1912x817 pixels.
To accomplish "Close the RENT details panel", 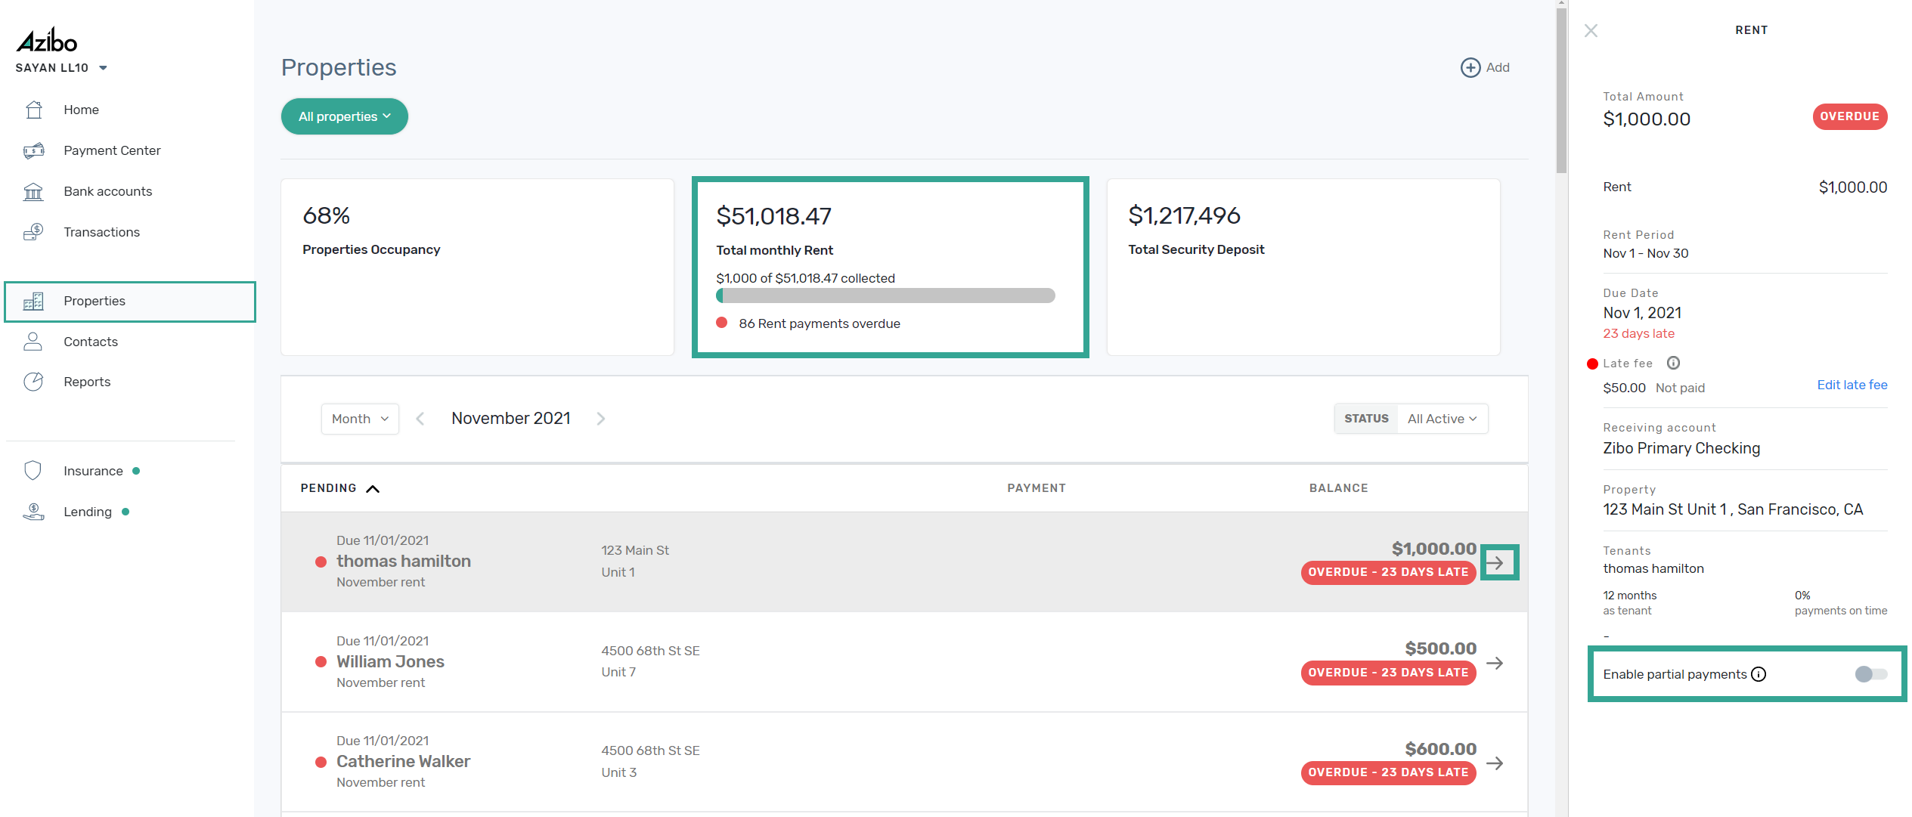I will (1591, 30).
